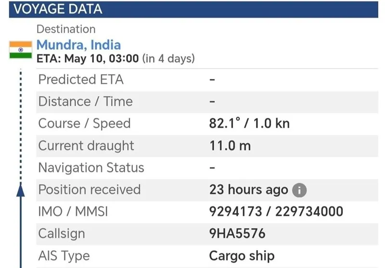The height and width of the screenshot is (268, 385).
Task: Select the IMO / MMSI number 9294173
Action: pos(235,212)
